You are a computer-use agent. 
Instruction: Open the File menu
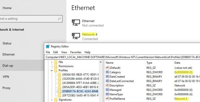48,52
